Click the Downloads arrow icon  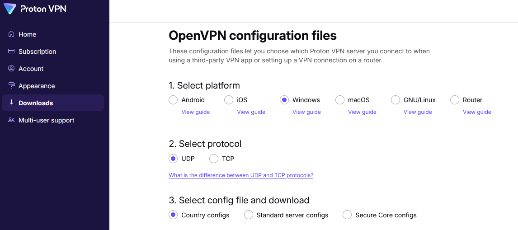point(11,103)
